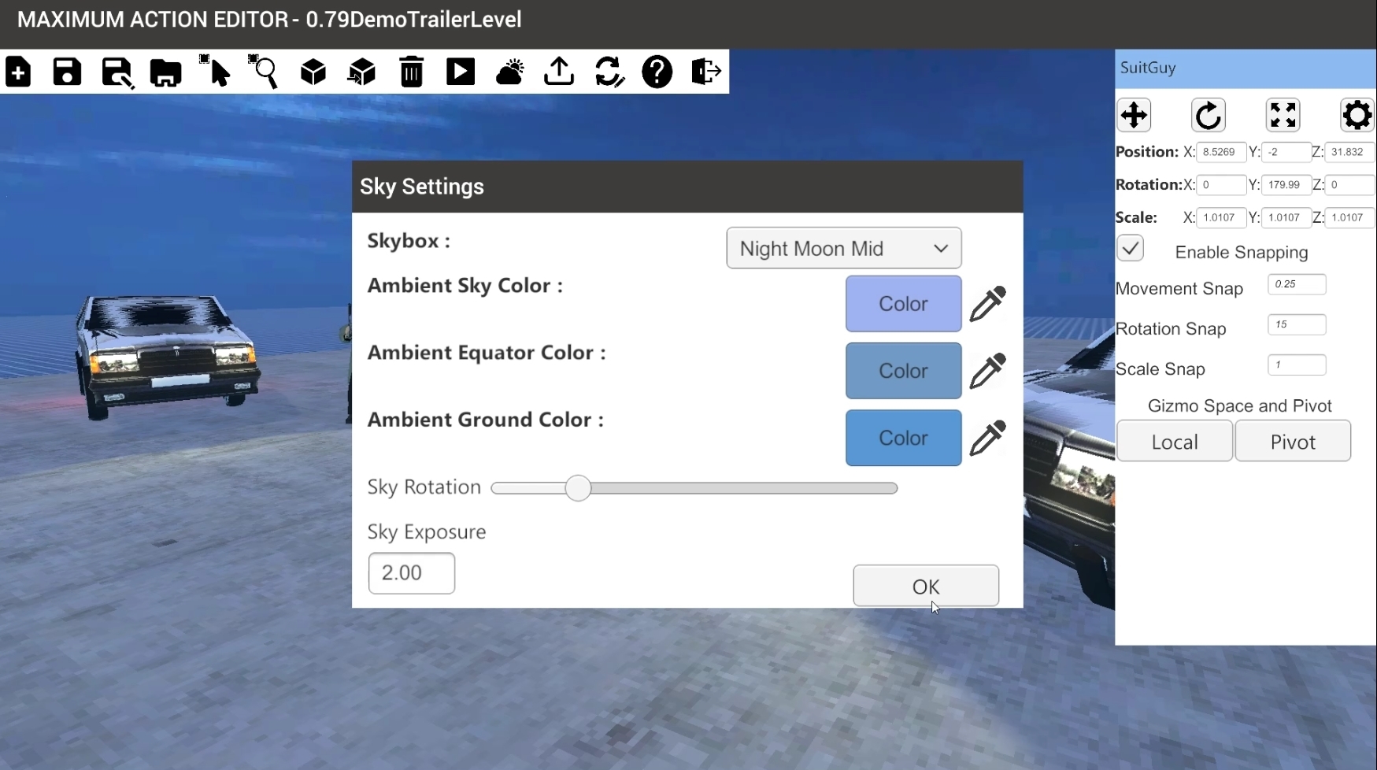Open Ambient Sky Color swatch

(903, 303)
